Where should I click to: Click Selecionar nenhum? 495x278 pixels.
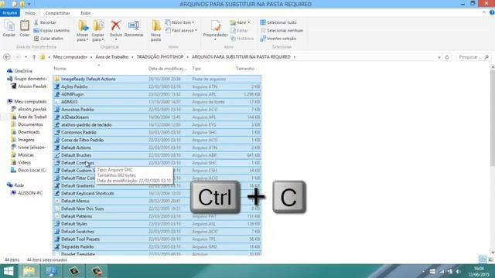pyautogui.click(x=282, y=31)
